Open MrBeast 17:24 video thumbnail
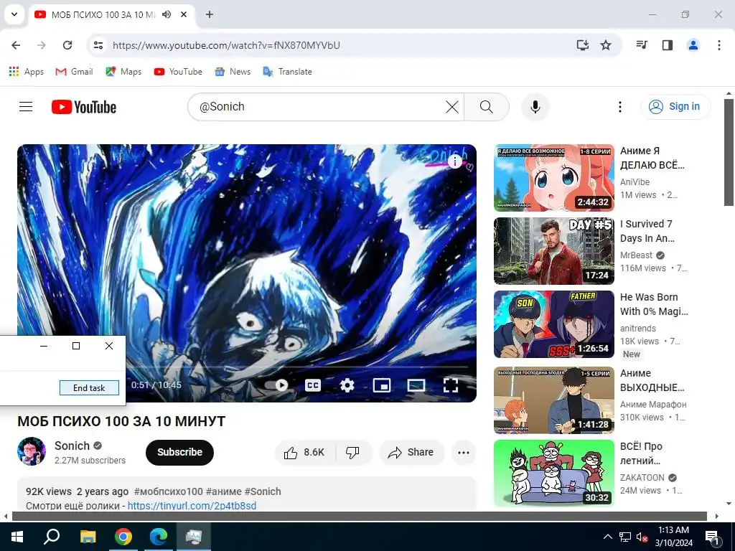The image size is (735, 551). pyautogui.click(x=553, y=250)
